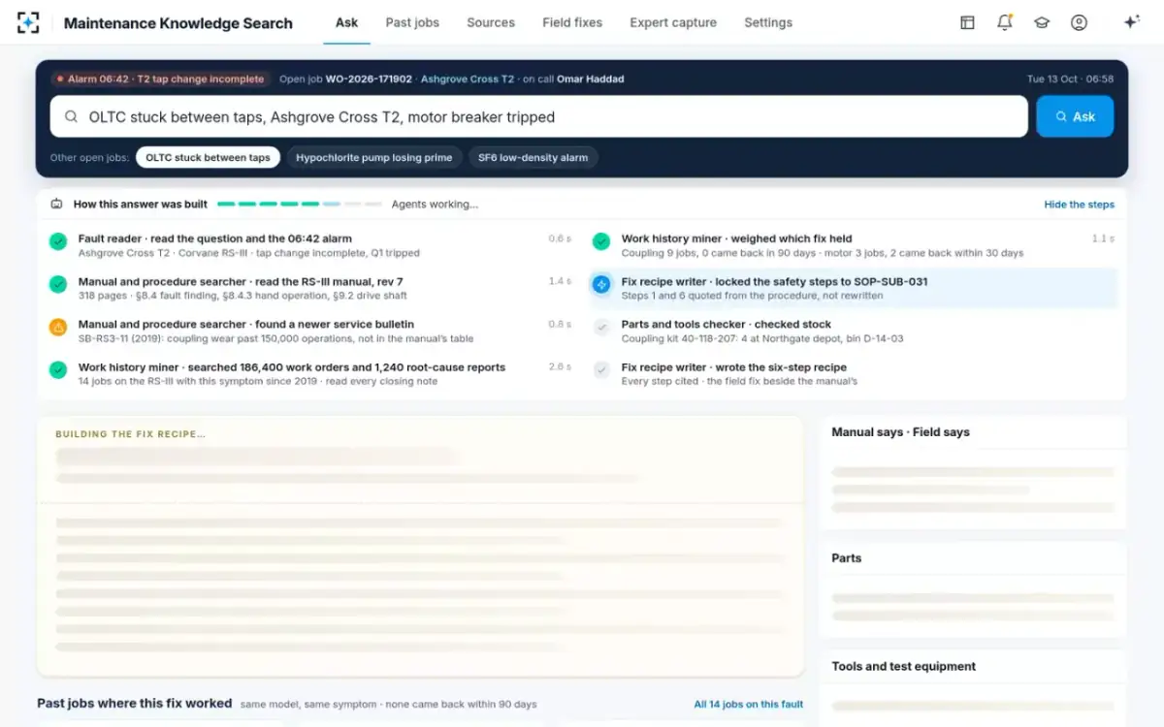
Task: Click blue active icon for locked the safety steps
Action: click(601, 284)
